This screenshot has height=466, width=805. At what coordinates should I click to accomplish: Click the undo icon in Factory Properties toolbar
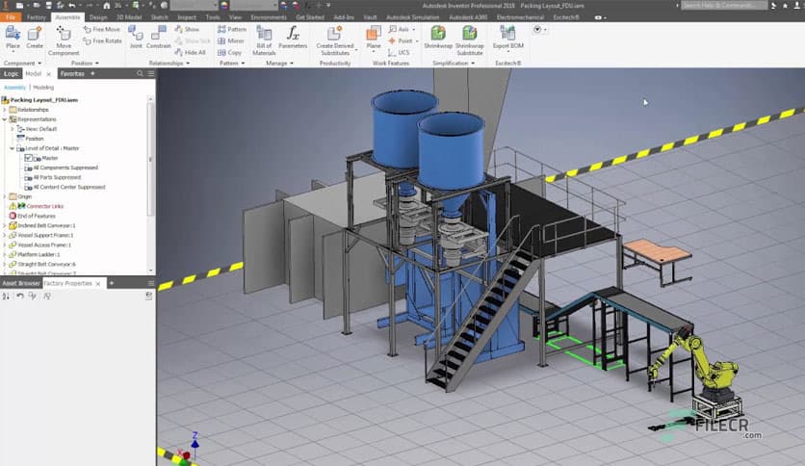[x=20, y=296]
